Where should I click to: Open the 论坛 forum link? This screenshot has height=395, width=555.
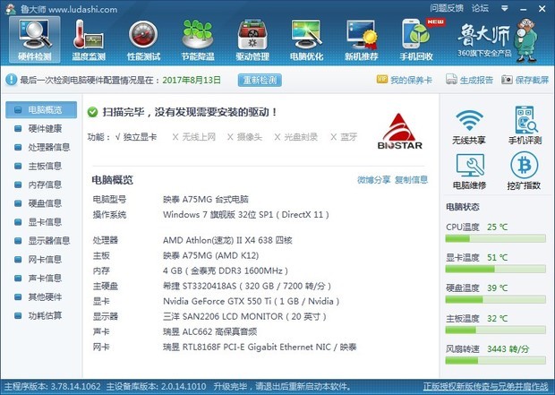point(480,8)
